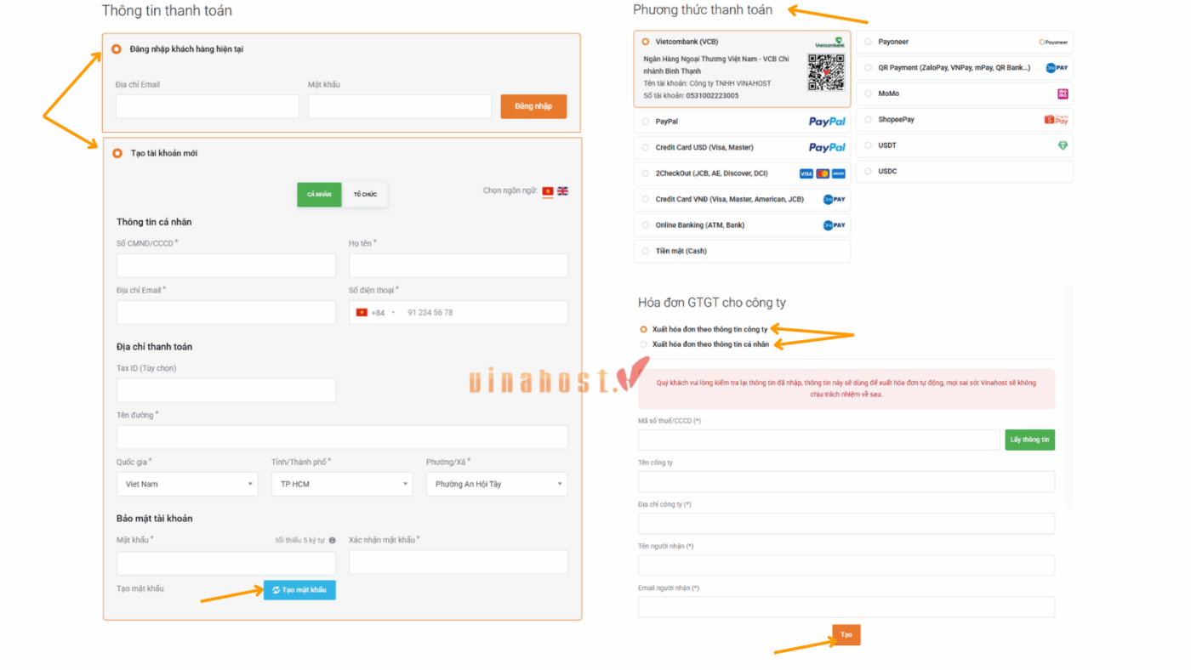
Task: Select invoice by personal information option
Action: click(x=643, y=344)
